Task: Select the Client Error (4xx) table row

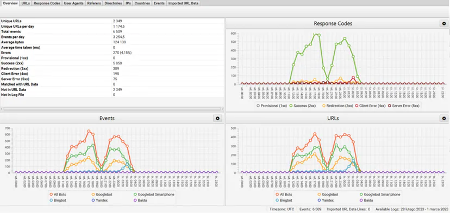Action: click(112, 74)
